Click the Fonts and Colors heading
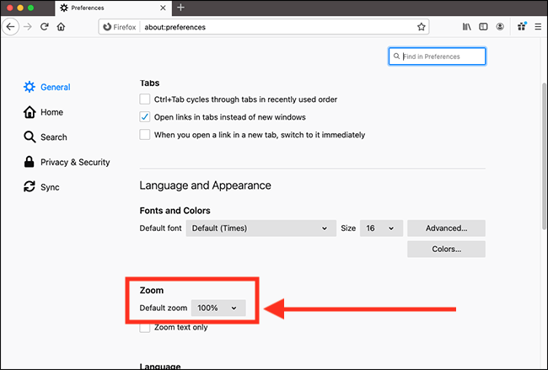This screenshot has width=548, height=370. coord(175,211)
